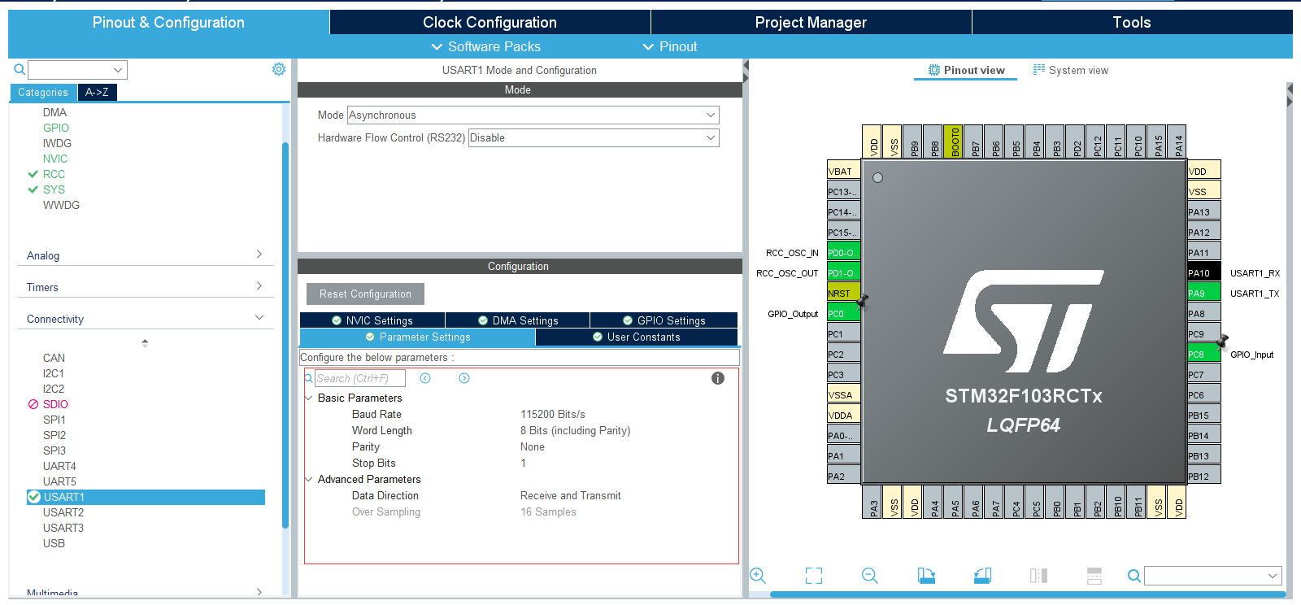Click the Baud Rate 115200 Bits/s value
This screenshot has height=605, width=1301.
point(553,414)
